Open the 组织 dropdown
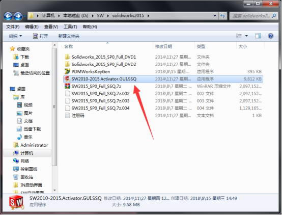282x215 pixels. click(x=15, y=36)
